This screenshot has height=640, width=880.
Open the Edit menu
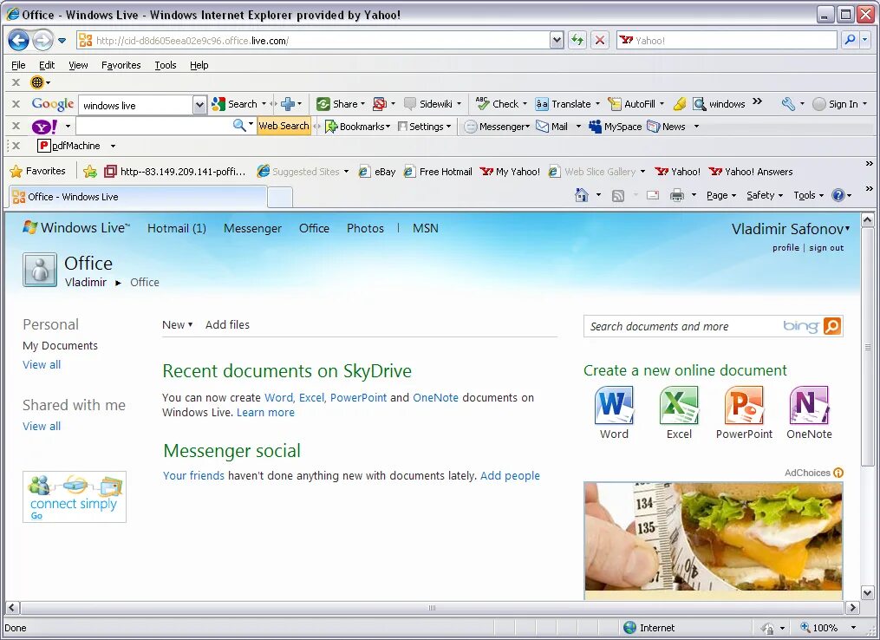pos(47,65)
